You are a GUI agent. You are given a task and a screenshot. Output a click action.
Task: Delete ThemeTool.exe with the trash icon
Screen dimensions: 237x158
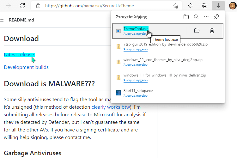[x=212, y=31]
